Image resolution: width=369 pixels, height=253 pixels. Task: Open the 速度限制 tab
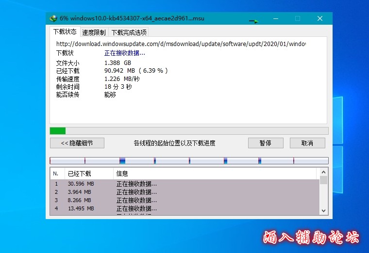(94, 32)
